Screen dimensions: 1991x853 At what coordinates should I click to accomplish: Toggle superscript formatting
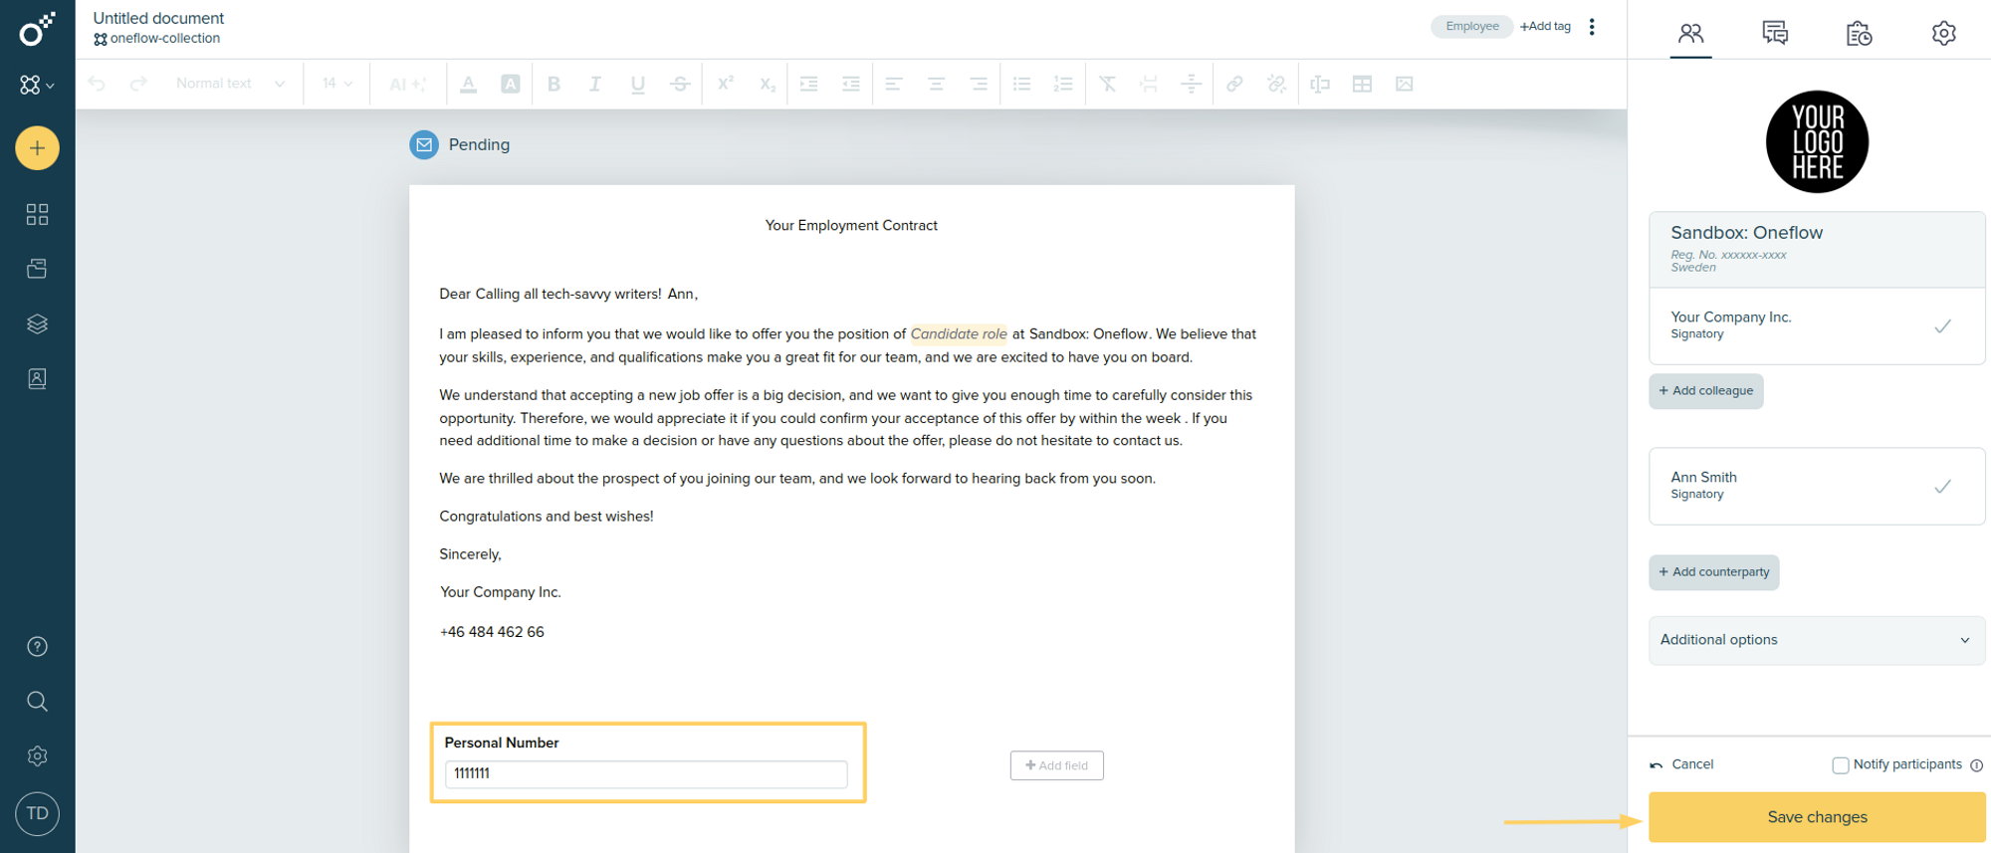coord(726,84)
